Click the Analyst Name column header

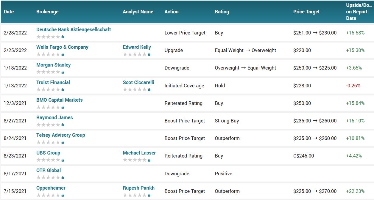click(x=138, y=12)
